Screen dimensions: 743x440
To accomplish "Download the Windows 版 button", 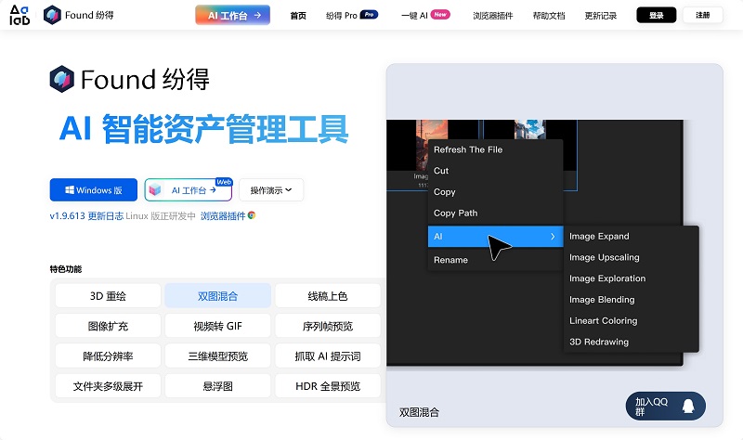I will pyautogui.click(x=94, y=190).
